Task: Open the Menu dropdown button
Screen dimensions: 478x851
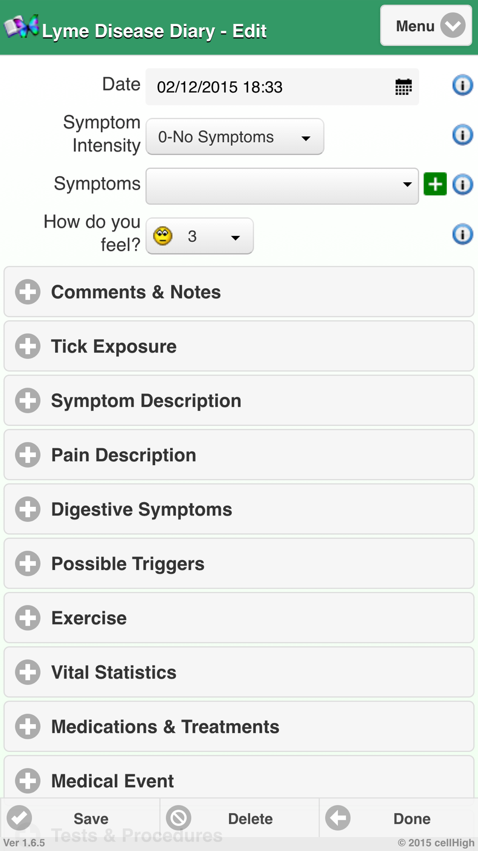Action: click(425, 26)
